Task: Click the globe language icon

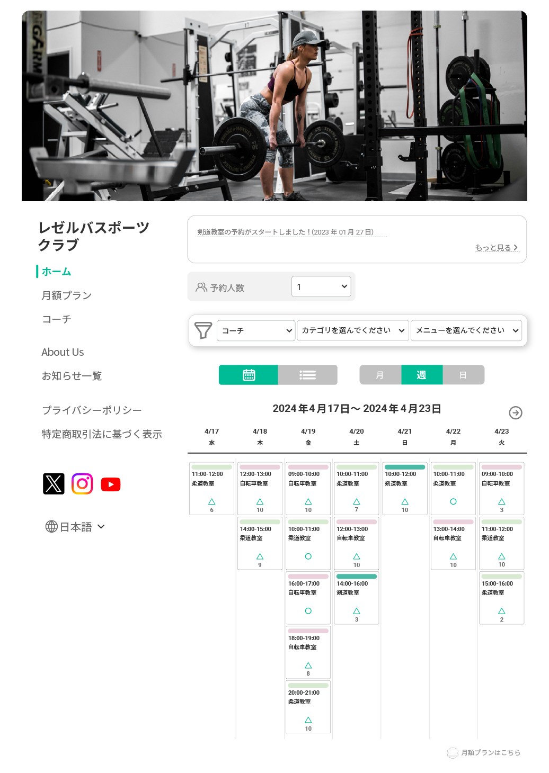Action: pos(51,526)
